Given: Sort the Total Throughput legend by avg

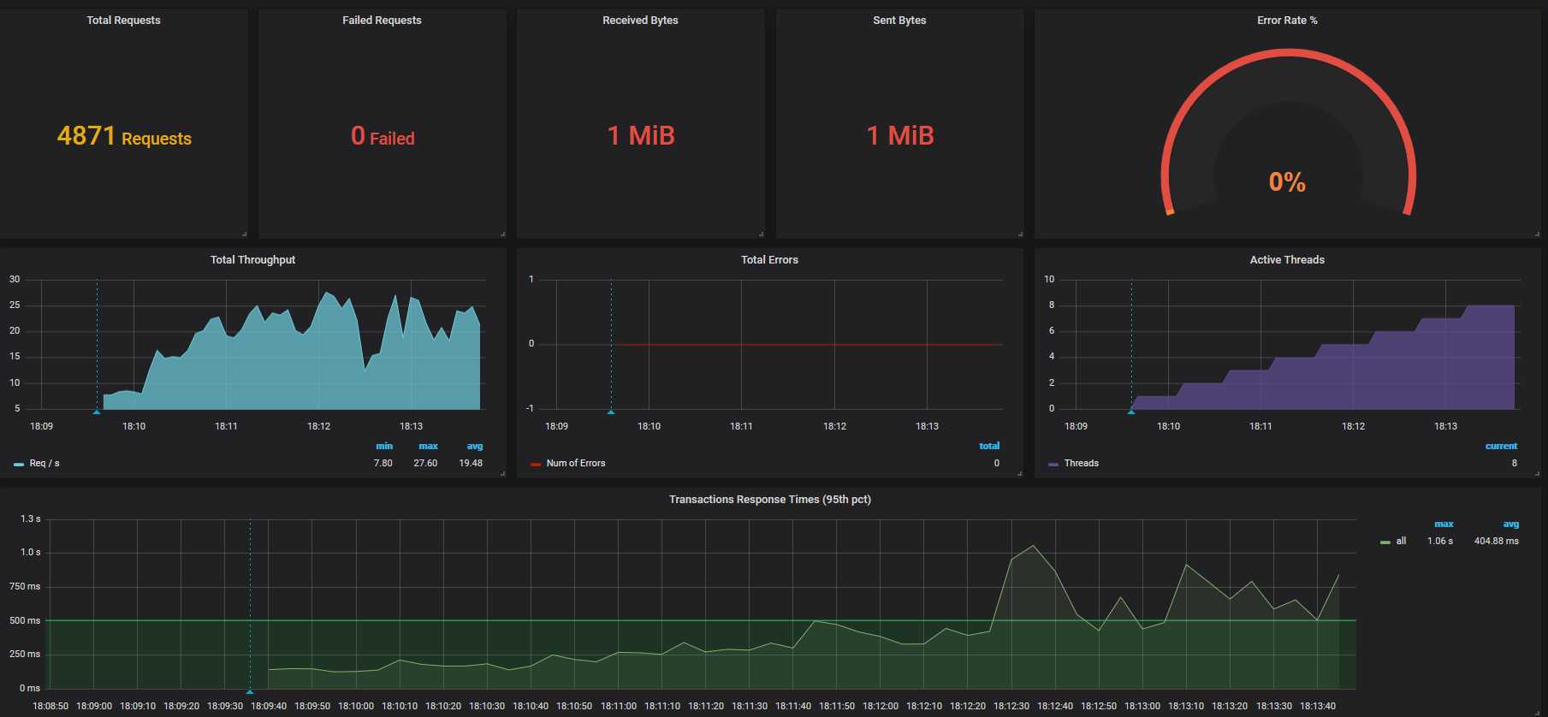Looking at the screenshot, I should 475,447.
